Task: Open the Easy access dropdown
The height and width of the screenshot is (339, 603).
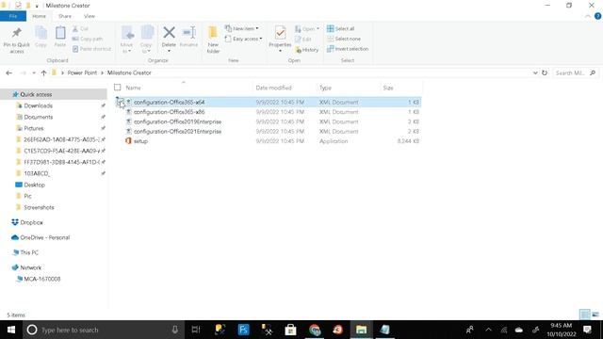Action: coord(244,39)
